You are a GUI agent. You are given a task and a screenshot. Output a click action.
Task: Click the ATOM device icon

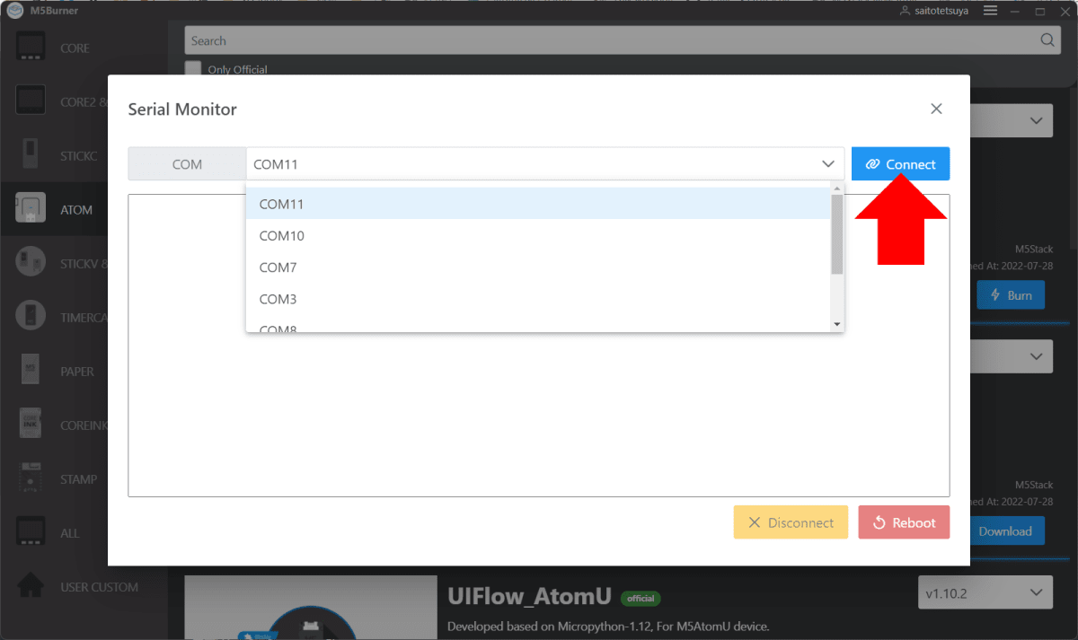(x=31, y=208)
